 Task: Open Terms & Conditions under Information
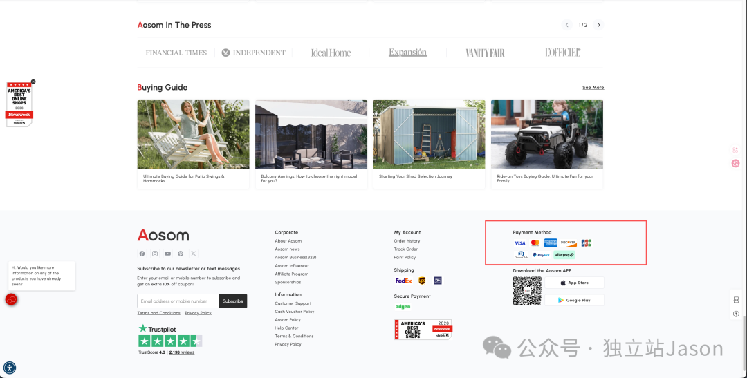point(294,336)
